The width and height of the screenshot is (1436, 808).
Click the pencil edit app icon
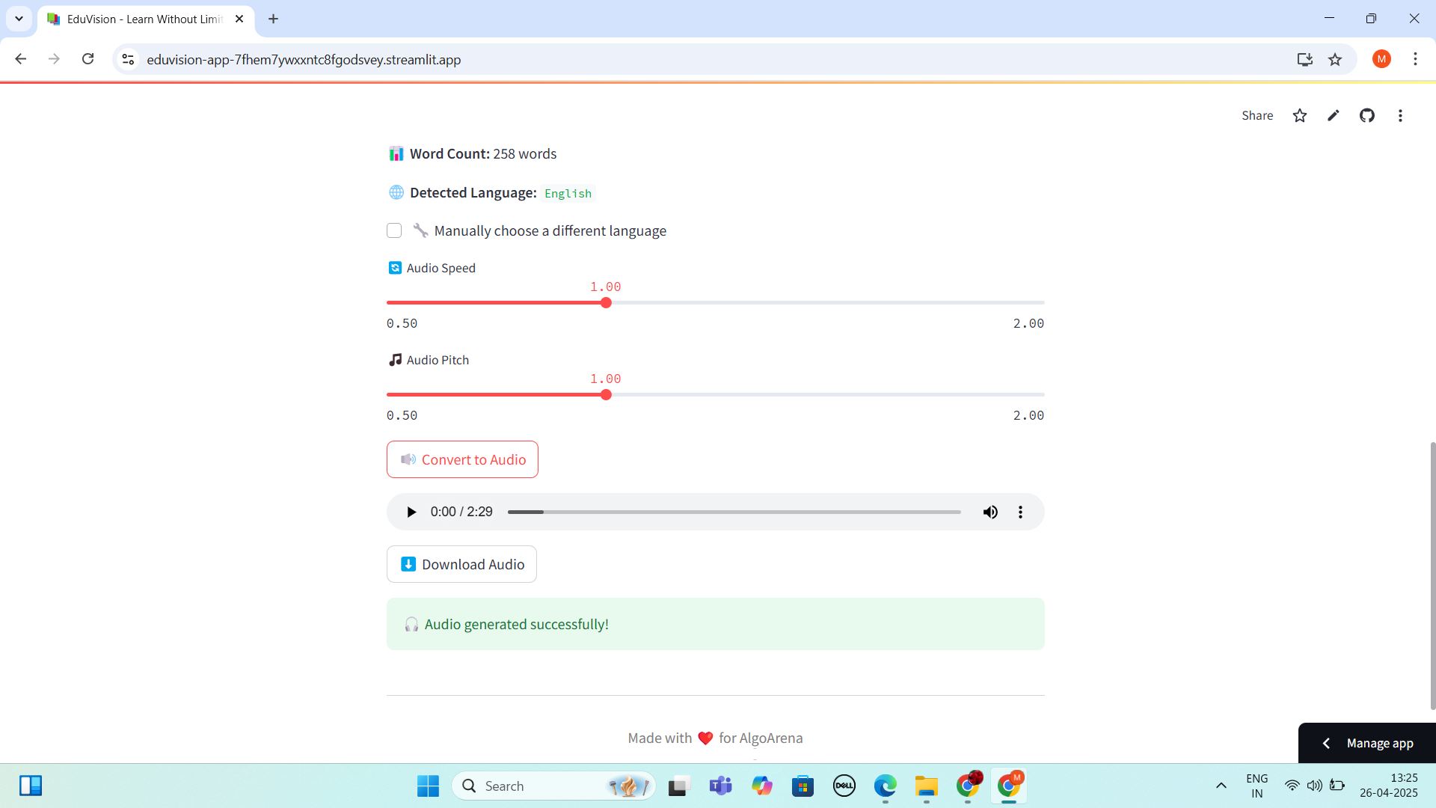click(1333, 115)
